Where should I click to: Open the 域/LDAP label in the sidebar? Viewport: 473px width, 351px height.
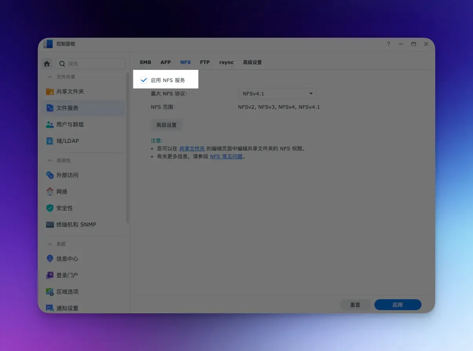point(68,141)
